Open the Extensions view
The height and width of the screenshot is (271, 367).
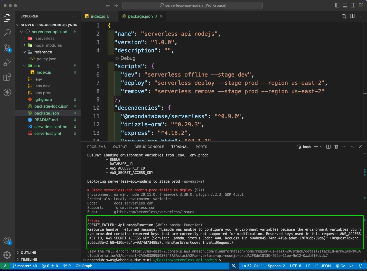7,77
